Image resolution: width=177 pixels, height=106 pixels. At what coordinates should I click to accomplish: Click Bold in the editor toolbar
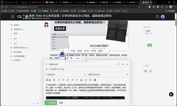pyautogui.click(x=54, y=80)
